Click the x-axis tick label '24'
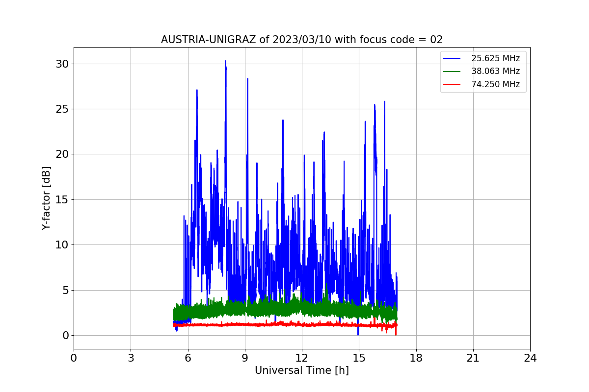589x392 pixels. point(530,358)
